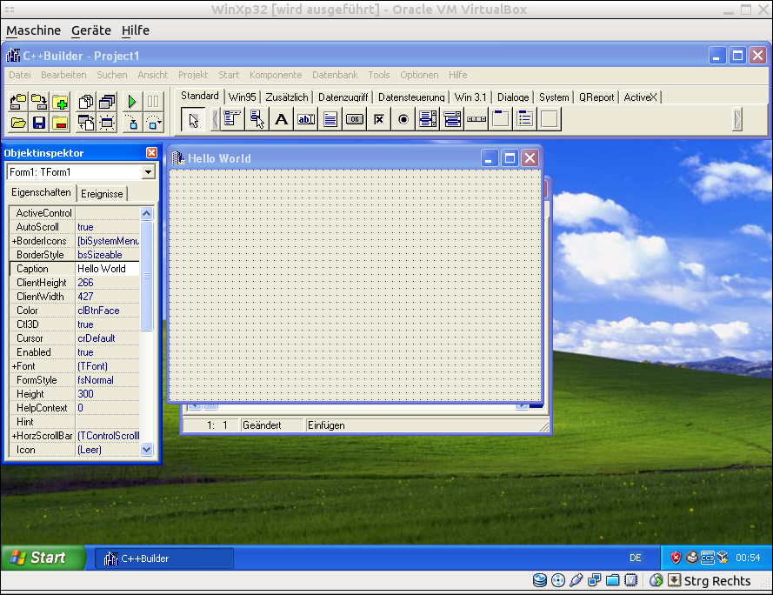Open the Komponente menu
The height and width of the screenshot is (595, 773).
click(x=276, y=75)
